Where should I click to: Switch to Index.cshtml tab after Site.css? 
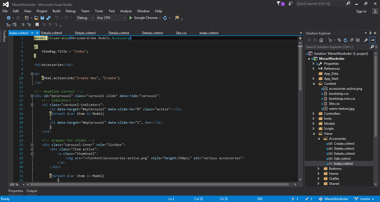209,33
